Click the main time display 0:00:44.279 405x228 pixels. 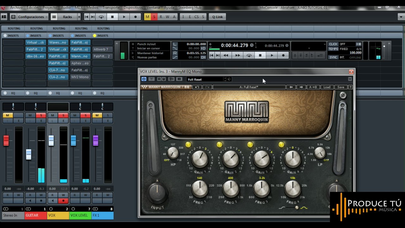pos(234,45)
